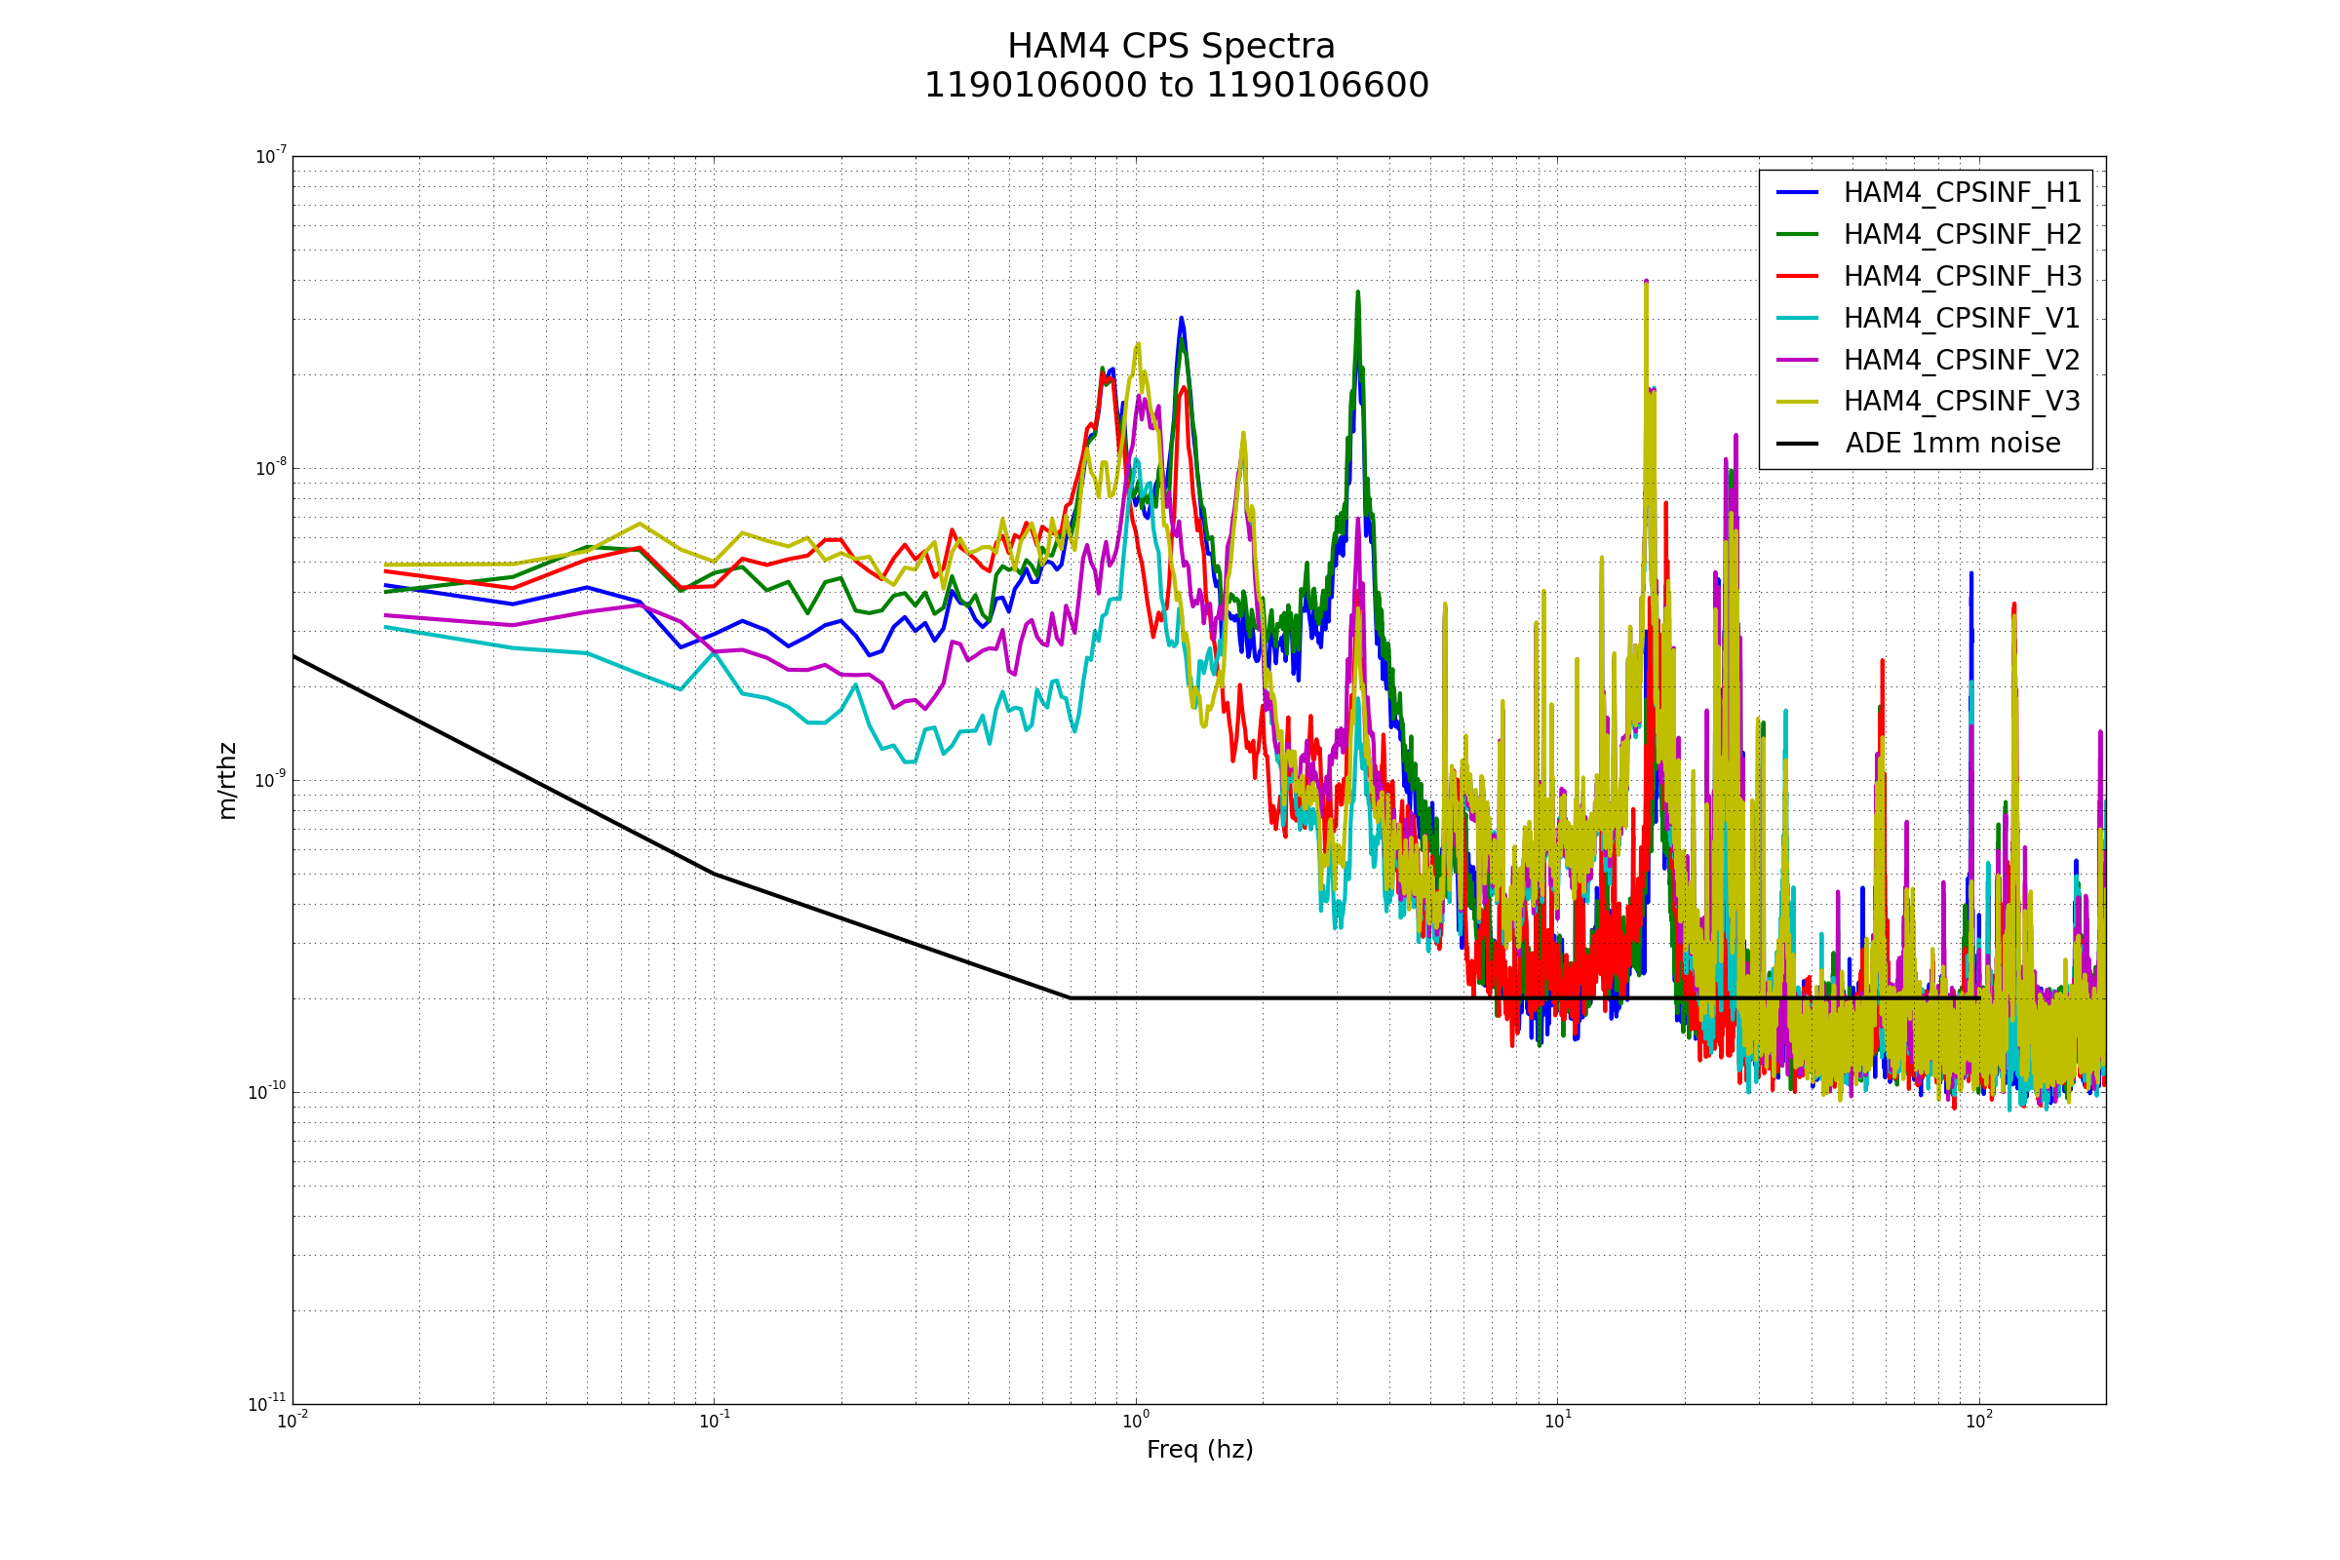
Task: Select ADE 1mm noise legend label
Action: click(x=1953, y=444)
